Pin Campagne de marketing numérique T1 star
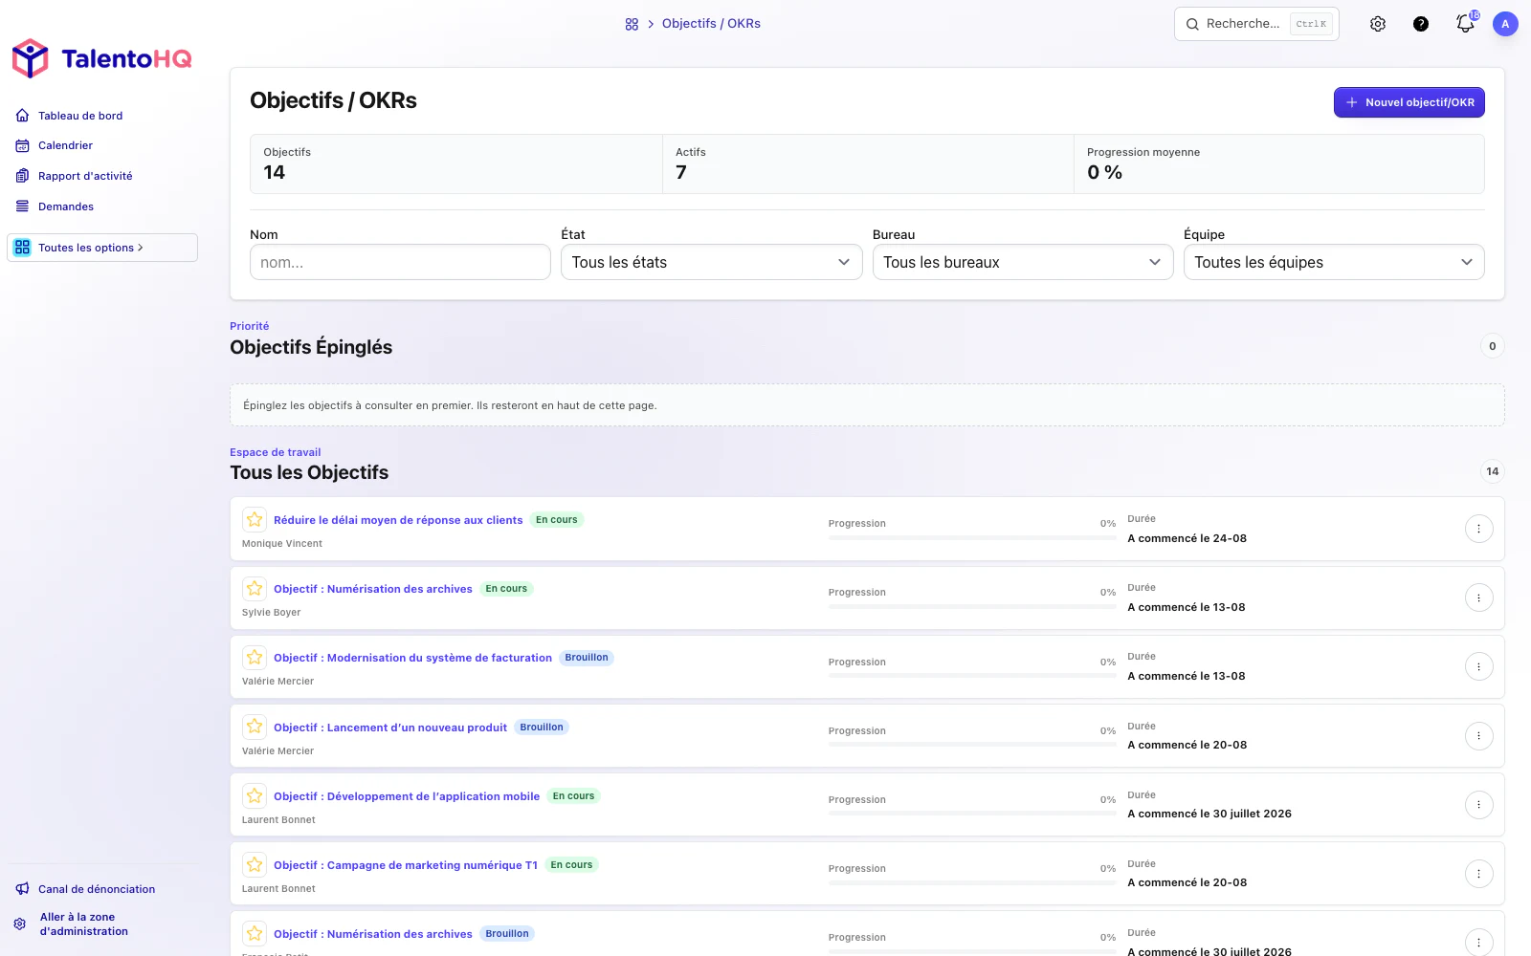The width and height of the screenshot is (1531, 956). coord(255,864)
